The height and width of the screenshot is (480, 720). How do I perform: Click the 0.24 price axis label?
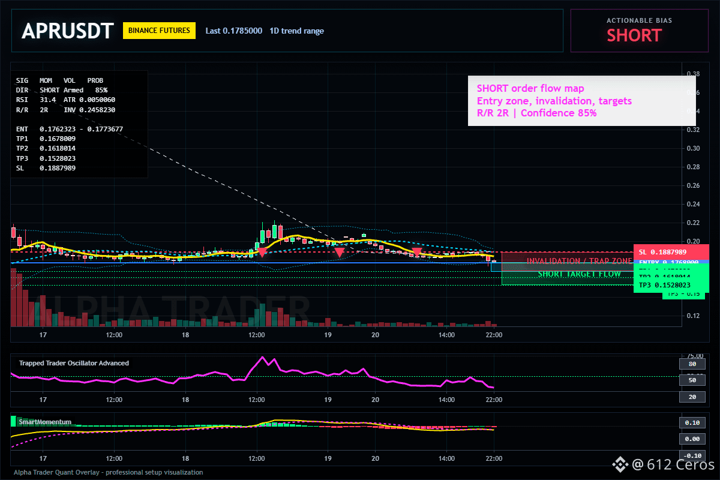tap(692, 204)
